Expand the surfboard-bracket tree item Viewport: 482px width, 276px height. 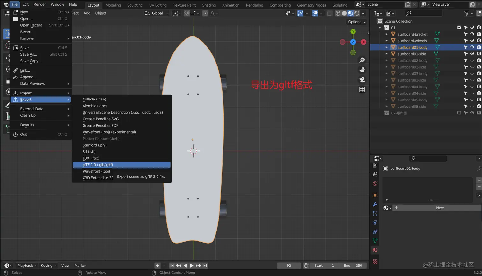[387, 34]
